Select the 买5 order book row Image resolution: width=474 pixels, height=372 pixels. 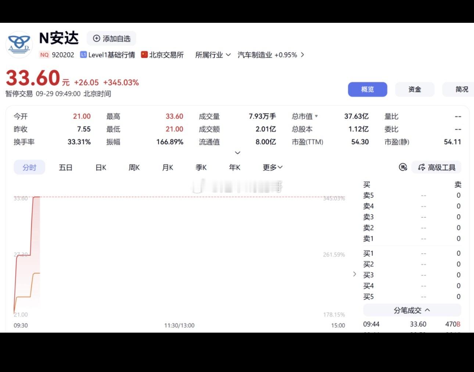[x=412, y=297]
